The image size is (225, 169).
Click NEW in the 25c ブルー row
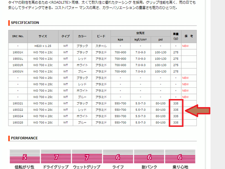pos(185,97)
